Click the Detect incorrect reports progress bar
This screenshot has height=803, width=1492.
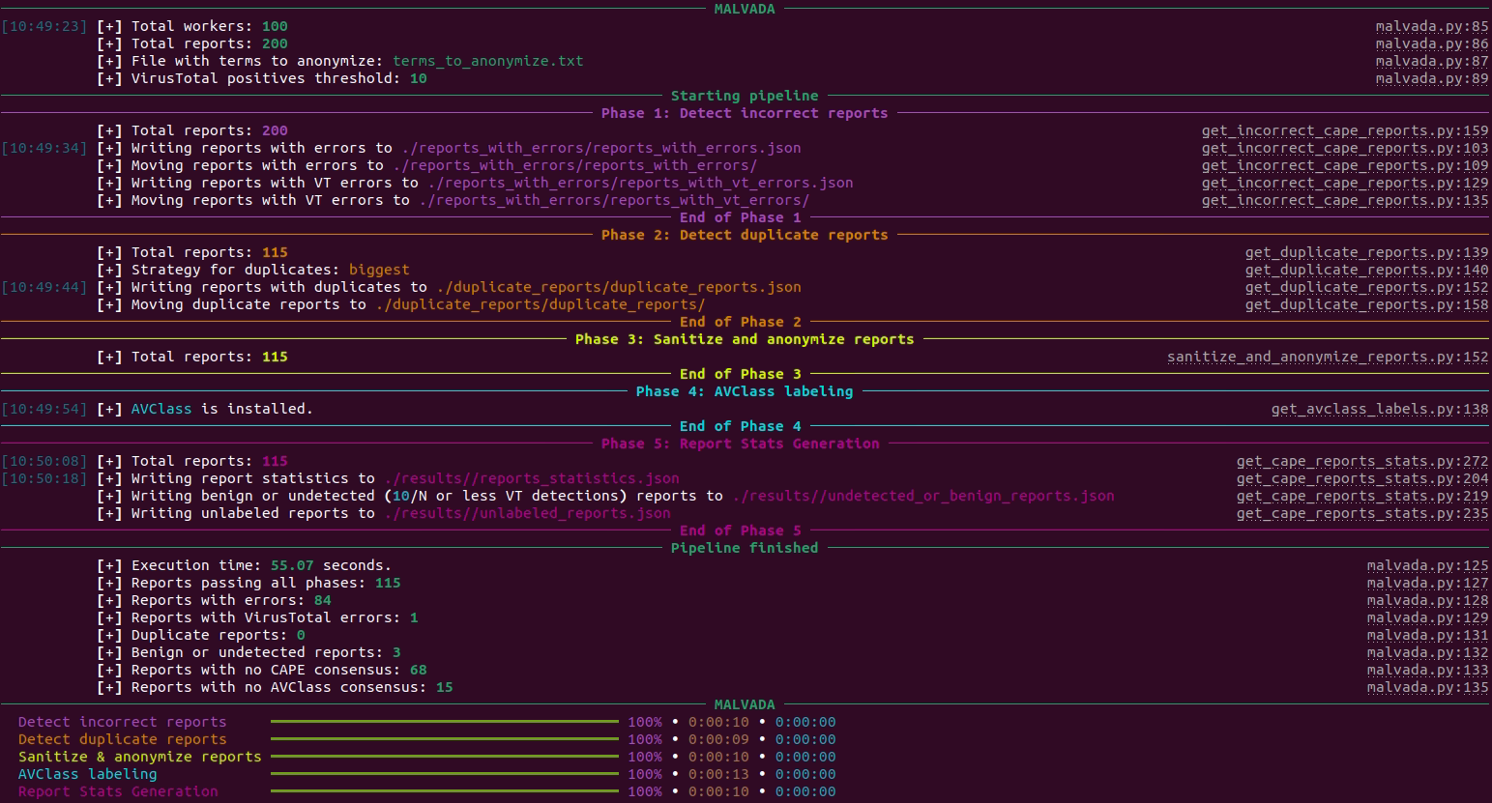click(445, 722)
